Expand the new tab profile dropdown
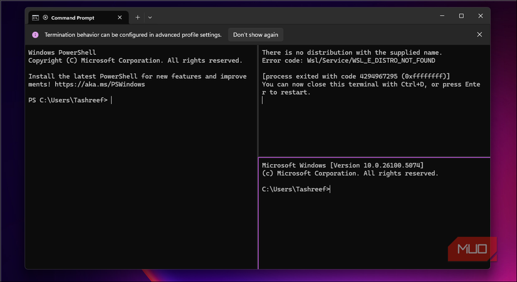This screenshot has width=517, height=282. tap(150, 18)
